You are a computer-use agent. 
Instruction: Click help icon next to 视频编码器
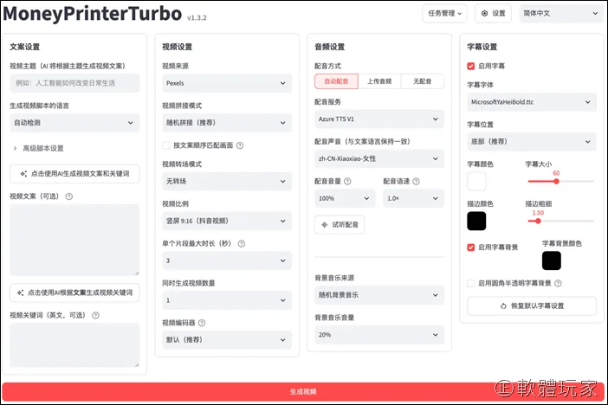(x=202, y=323)
